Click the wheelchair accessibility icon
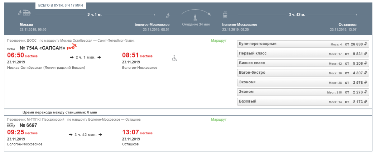The width and height of the screenshot is (374, 153). pyautogui.click(x=175, y=58)
